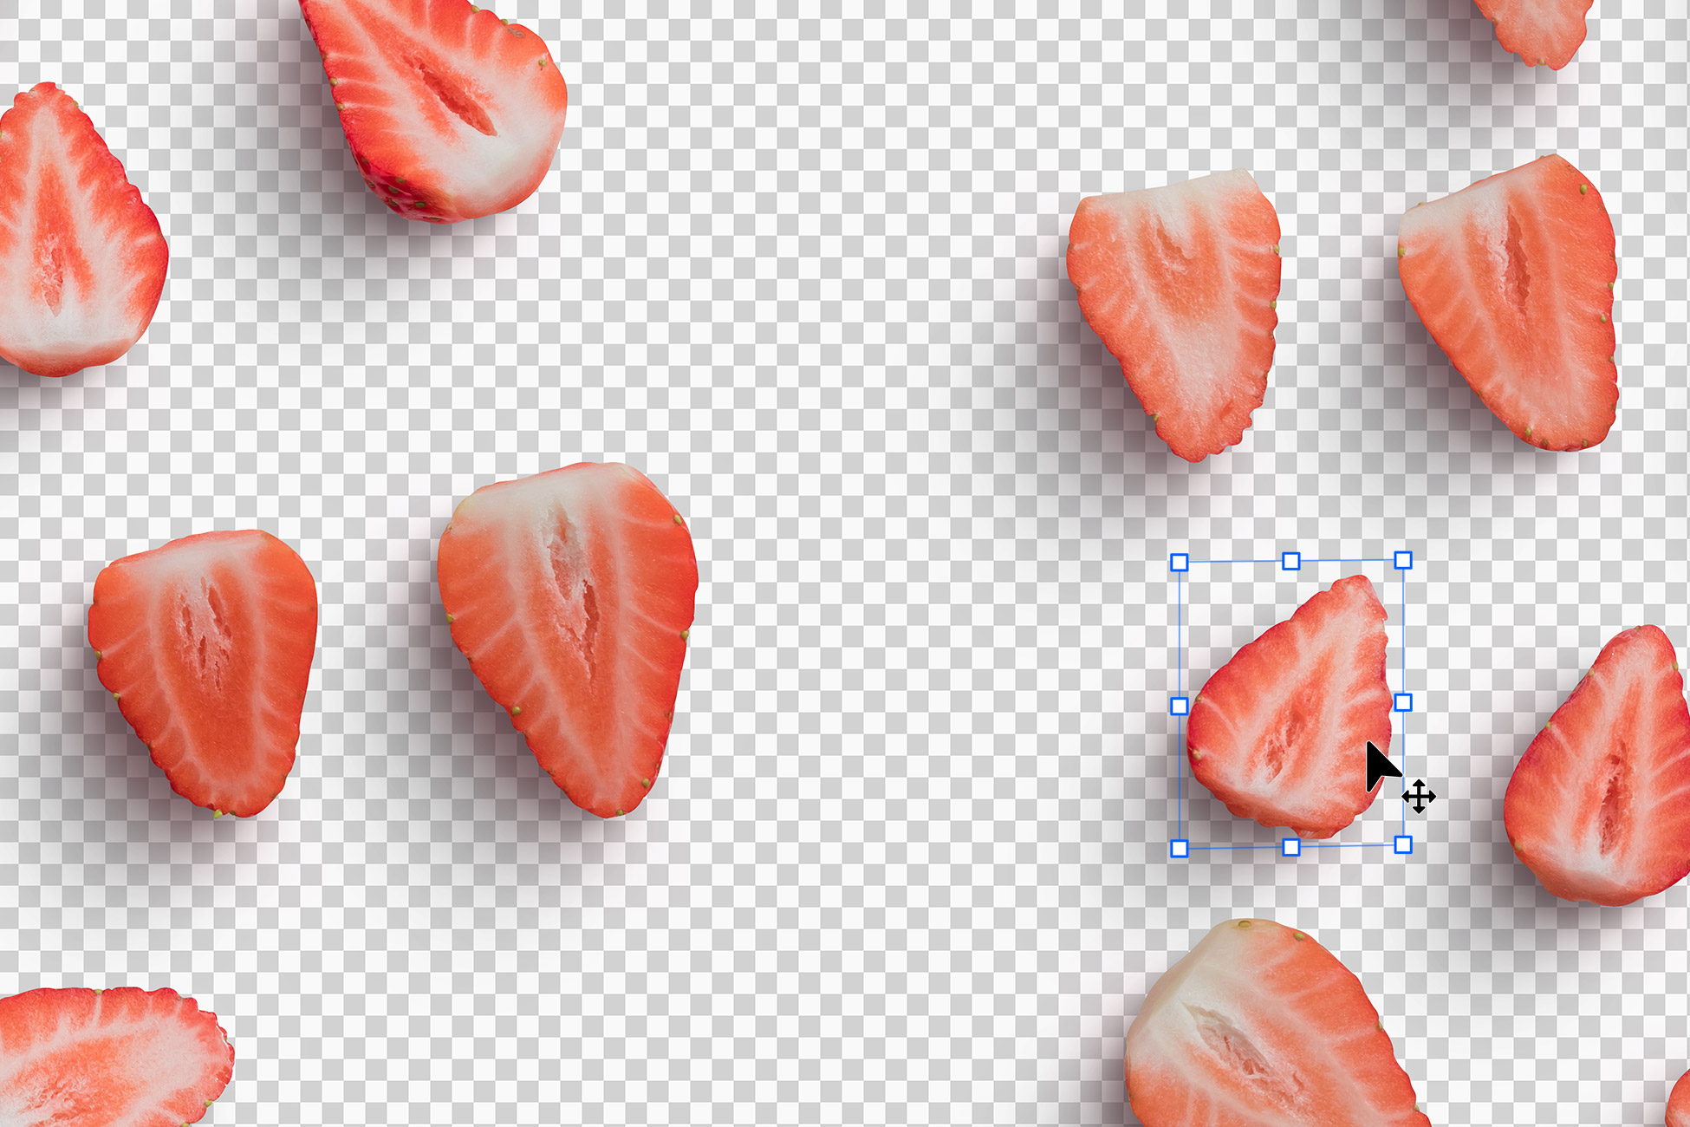Click the top-right corner handle of the selection box
The height and width of the screenshot is (1127, 1690).
coord(1403,560)
